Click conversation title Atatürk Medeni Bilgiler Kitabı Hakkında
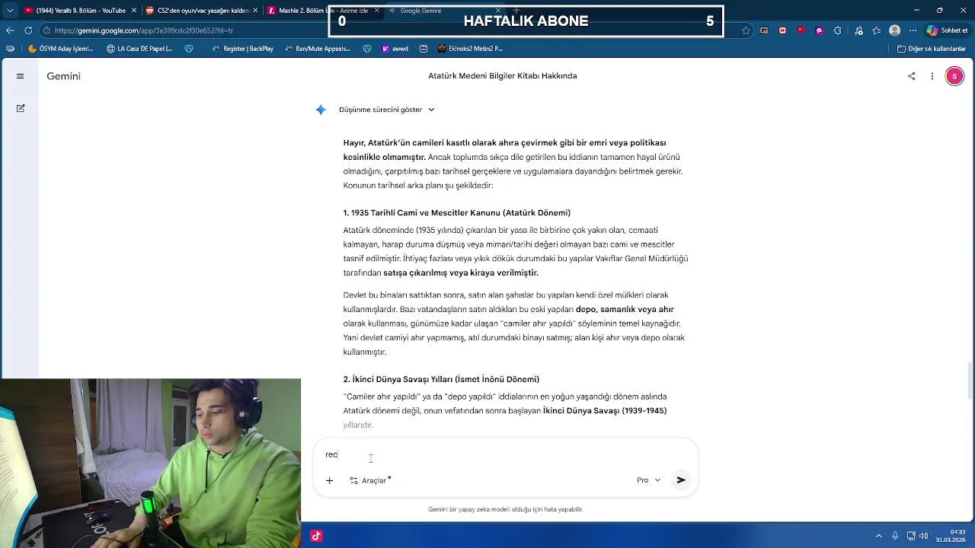975x548 pixels. click(503, 76)
